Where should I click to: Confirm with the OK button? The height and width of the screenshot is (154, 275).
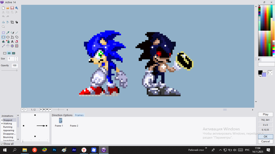coord(266,137)
